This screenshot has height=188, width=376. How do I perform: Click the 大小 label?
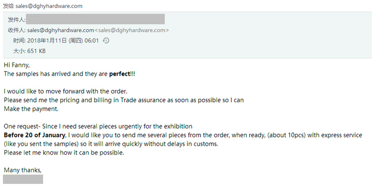pos(19,51)
